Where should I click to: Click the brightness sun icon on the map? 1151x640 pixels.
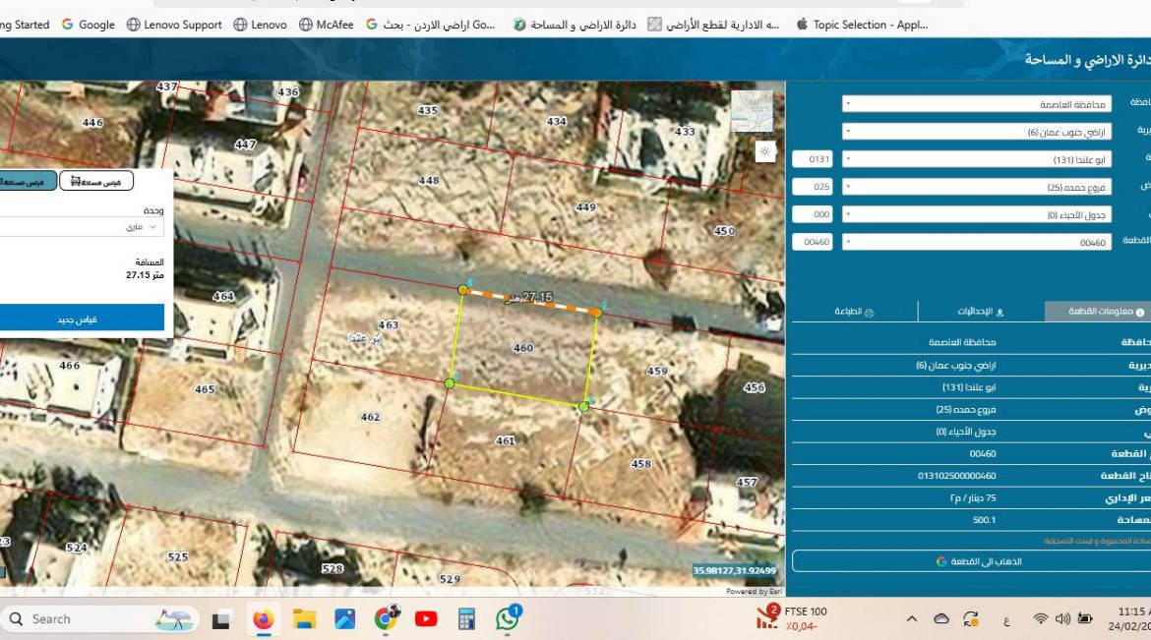pyautogui.click(x=765, y=151)
